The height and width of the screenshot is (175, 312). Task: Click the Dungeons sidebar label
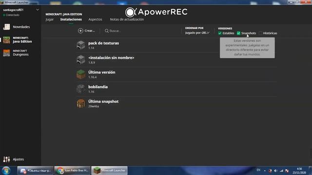click(20, 54)
